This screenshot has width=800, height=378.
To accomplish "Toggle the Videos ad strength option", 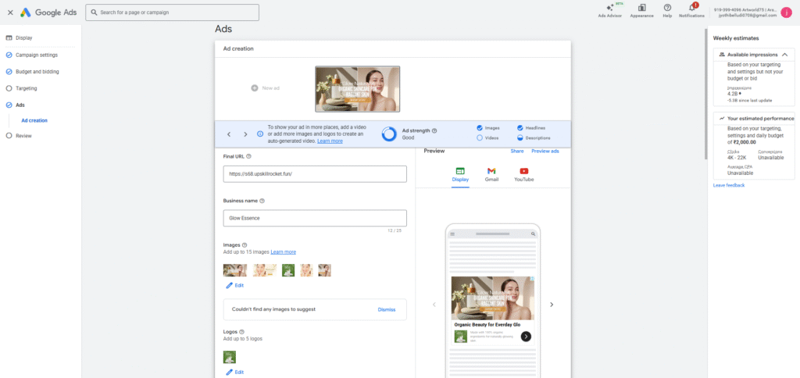I will click(480, 137).
